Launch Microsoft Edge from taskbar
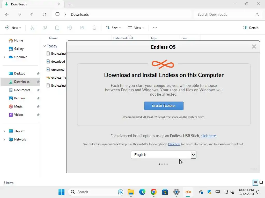Image resolution: width=265 pixels, height=198 pixels. (142, 192)
